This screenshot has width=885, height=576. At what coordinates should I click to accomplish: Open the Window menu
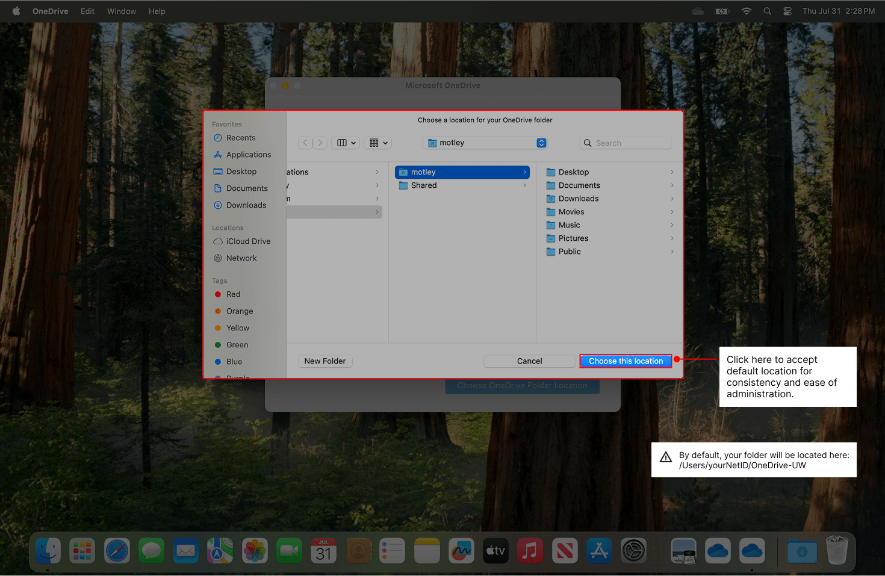click(x=122, y=11)
